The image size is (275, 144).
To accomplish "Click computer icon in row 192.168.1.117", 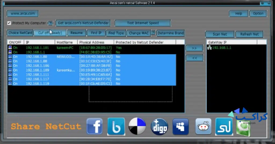I will [10, 79].
